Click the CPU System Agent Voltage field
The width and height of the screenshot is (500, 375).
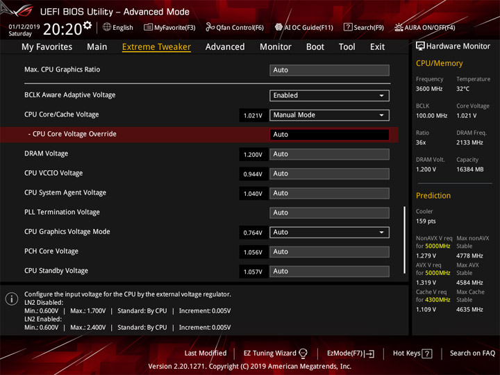(x=329, y=193)
